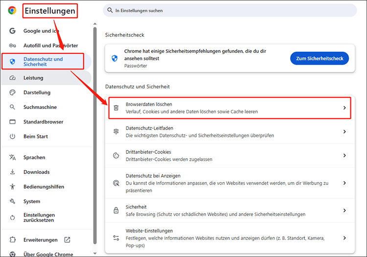Screen dimensions: 367x257
Task: Click the Einstellungen page title
Action: [50, 11]
